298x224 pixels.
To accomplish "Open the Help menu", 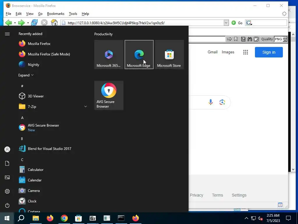I will point(85,14).
